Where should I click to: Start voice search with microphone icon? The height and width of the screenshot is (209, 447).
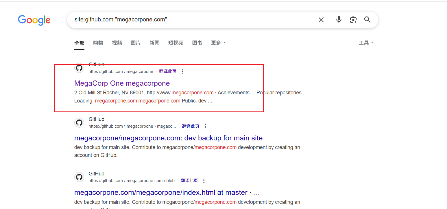339,20
